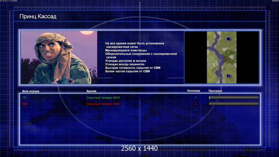
Task: Click the river map preview thumbnail
Action: click(221, 57)
